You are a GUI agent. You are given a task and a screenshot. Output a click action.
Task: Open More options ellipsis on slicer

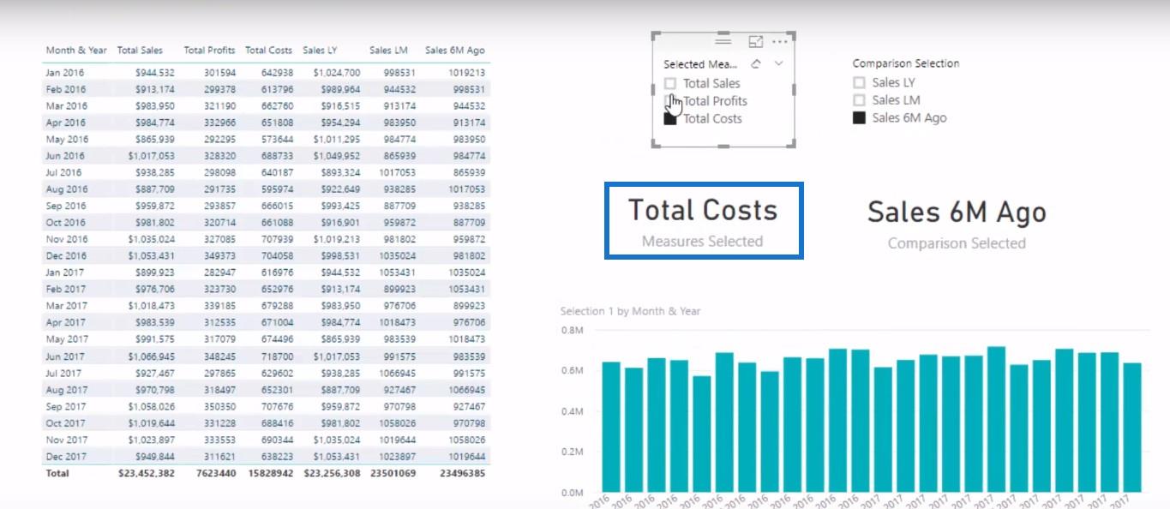pyautogui.click(x=779, y=41)
